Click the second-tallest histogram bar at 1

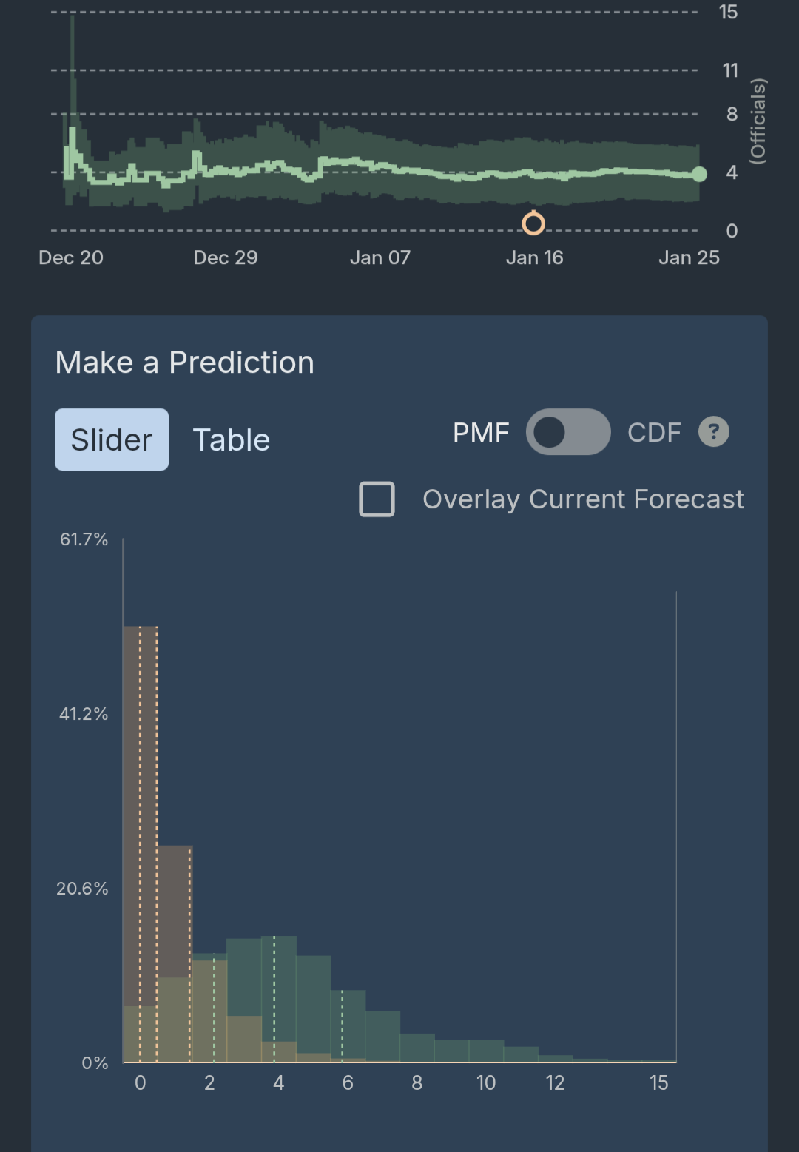coord(175,910)
